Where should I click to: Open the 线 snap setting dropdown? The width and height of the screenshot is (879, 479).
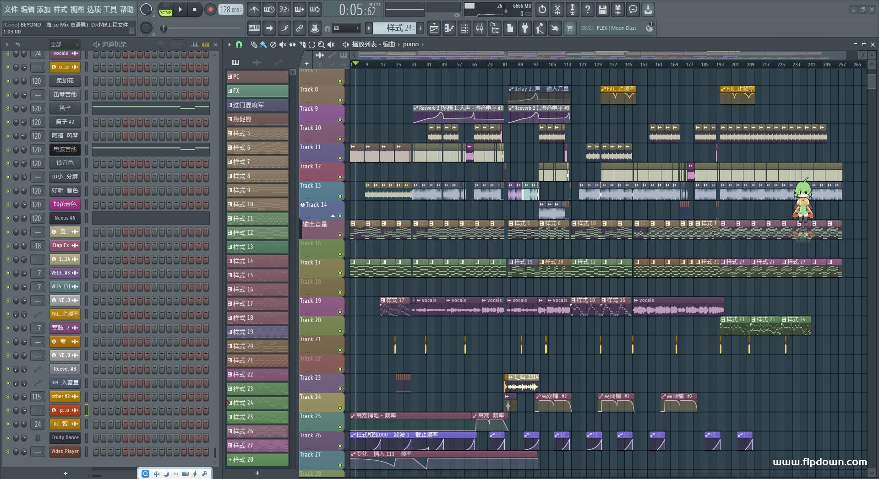point(346,28)
